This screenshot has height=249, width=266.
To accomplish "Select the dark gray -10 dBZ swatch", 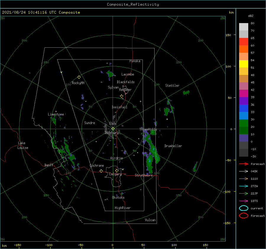I will [x=244, y=153].
